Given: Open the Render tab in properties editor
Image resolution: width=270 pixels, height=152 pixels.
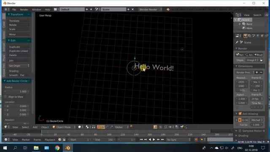Looking at the screenshot, I should 245,35.
